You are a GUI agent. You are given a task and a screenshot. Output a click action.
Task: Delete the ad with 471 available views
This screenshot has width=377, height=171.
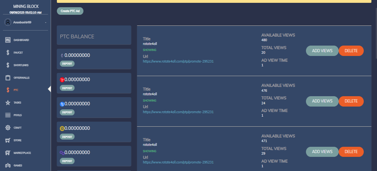pos(351,152)
